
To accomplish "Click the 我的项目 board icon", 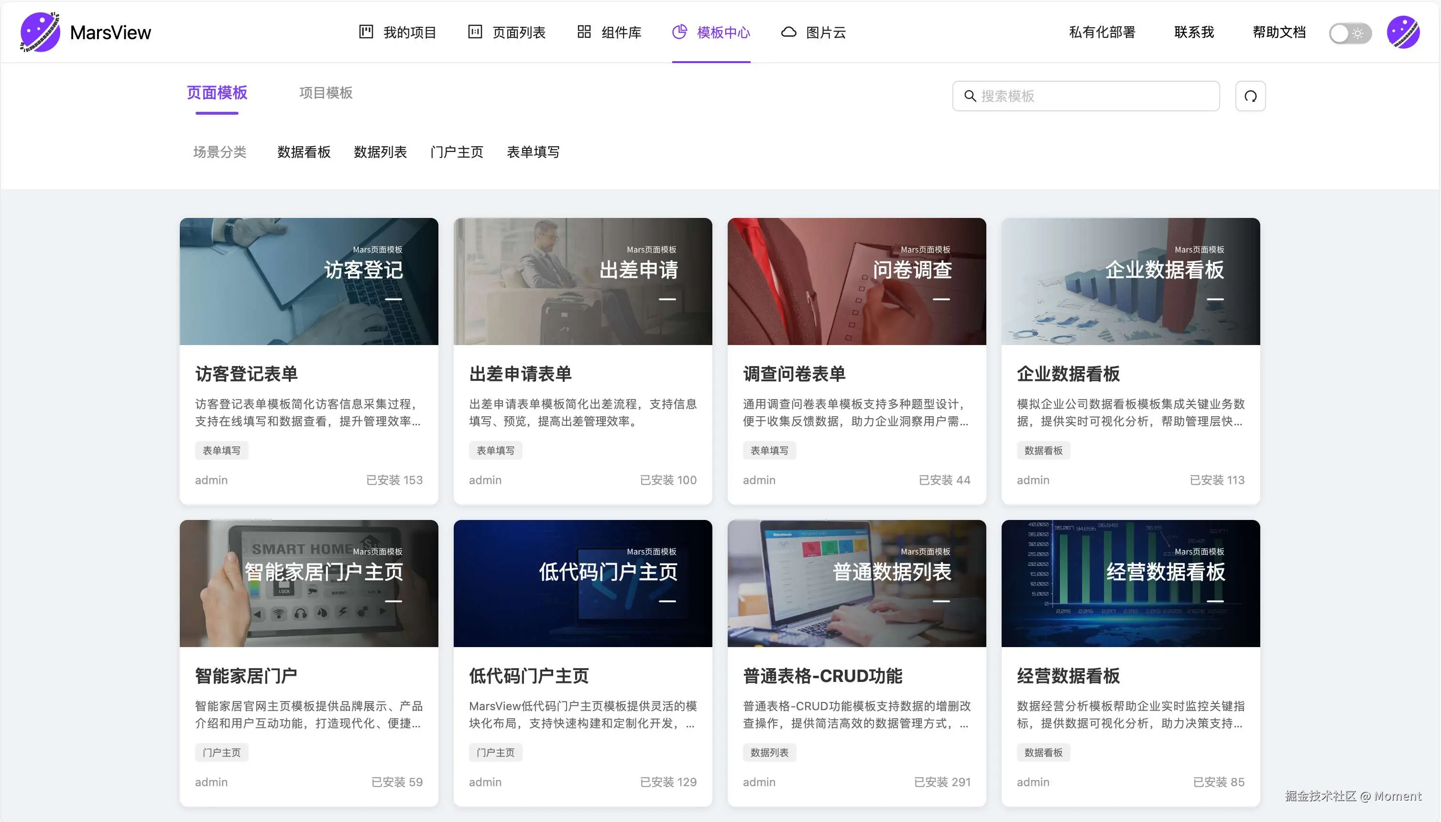I will pyautogui.click(x=366, y=32).
